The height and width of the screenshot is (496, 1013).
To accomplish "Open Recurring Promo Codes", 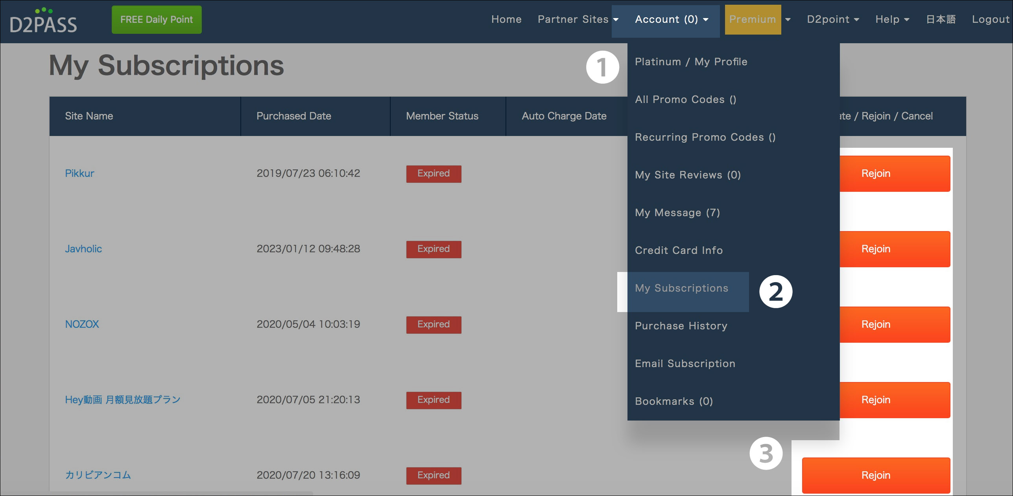I will tap(705, 137).
